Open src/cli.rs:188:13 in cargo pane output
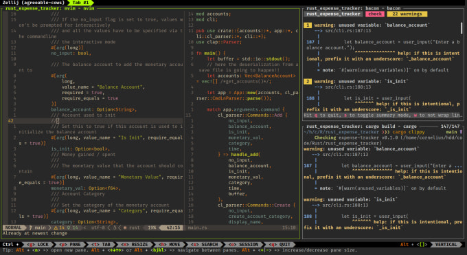 [x=345, y=206]
